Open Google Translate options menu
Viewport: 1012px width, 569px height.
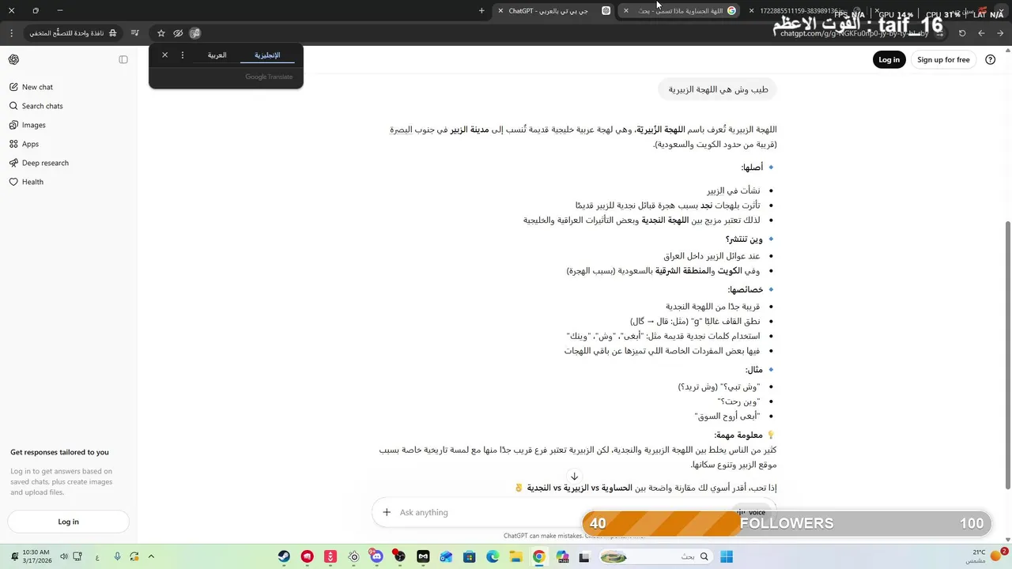tap(183, 55)
